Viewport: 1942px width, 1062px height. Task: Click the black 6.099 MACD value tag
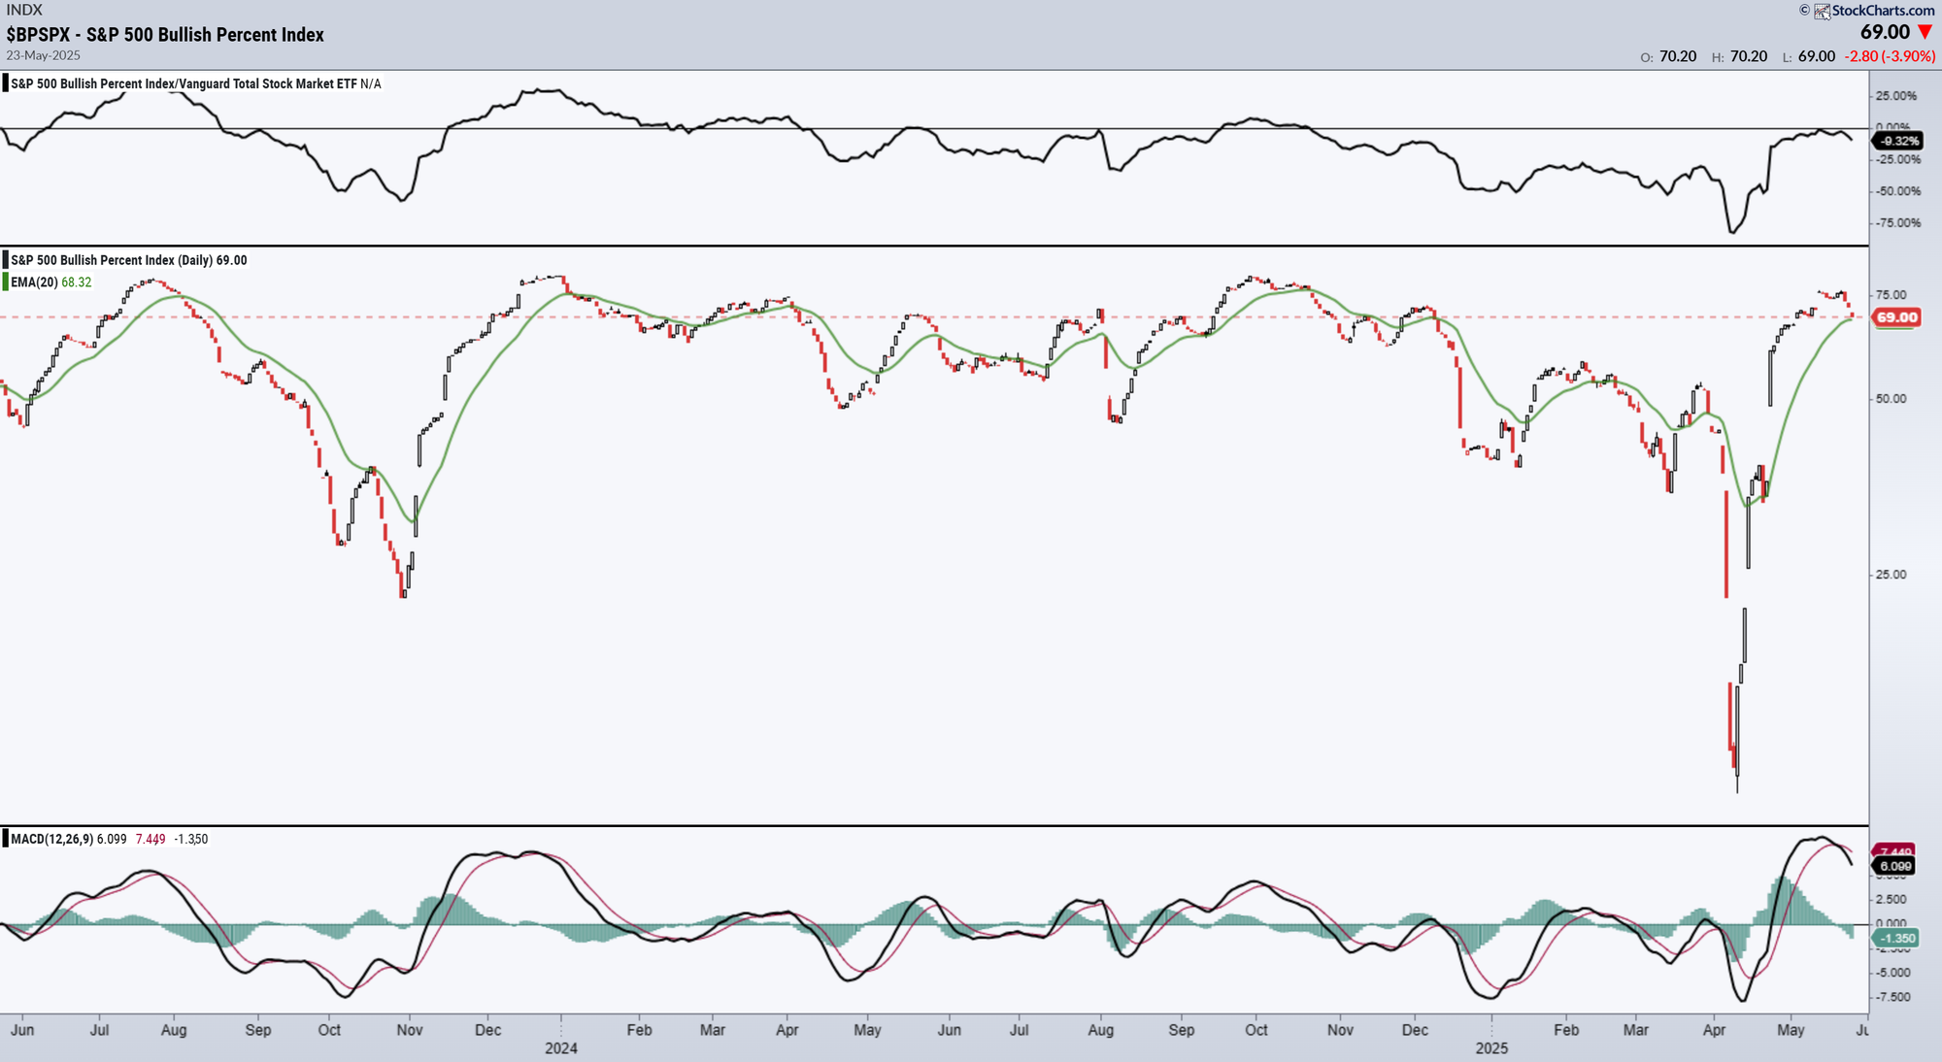(1895, 866)
